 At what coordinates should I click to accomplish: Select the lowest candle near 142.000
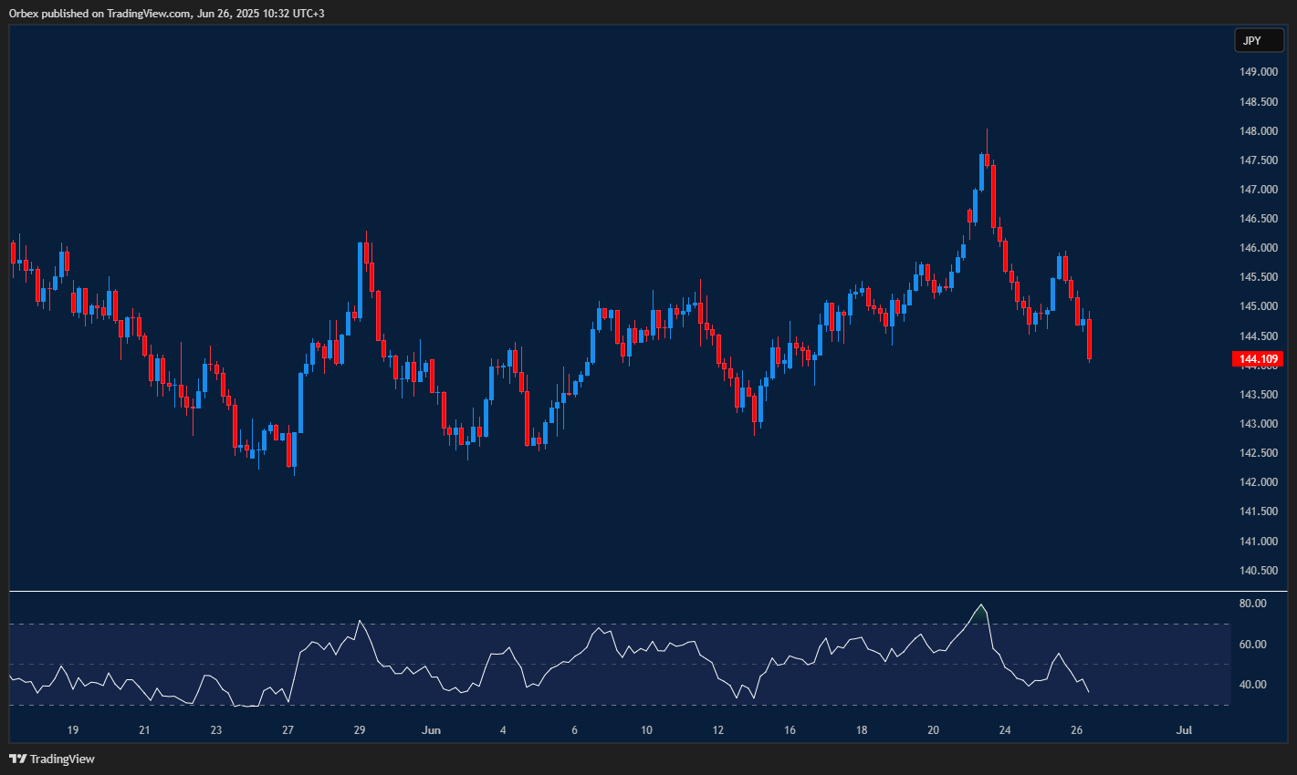point(292,456)
